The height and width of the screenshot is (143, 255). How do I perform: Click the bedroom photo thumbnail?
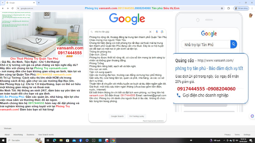pyautogui.click(x=42, y=34)
